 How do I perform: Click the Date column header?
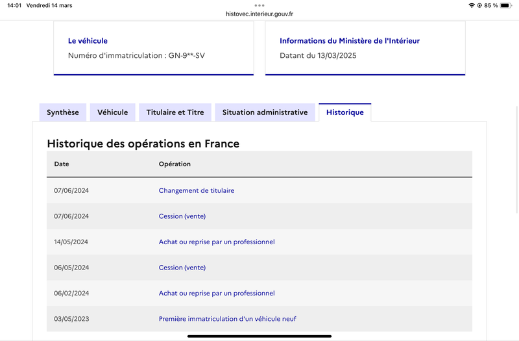coord(62,164)
